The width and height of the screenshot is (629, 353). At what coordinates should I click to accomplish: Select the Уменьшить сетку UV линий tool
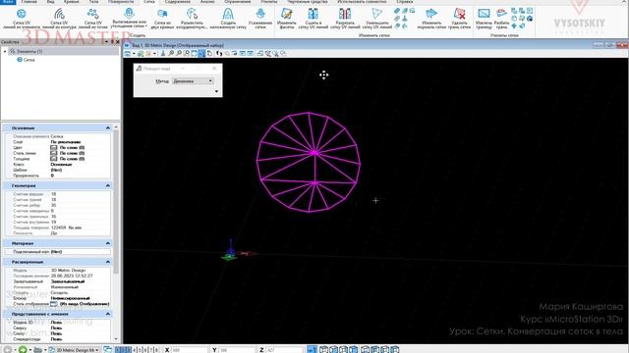pos(377,19)
